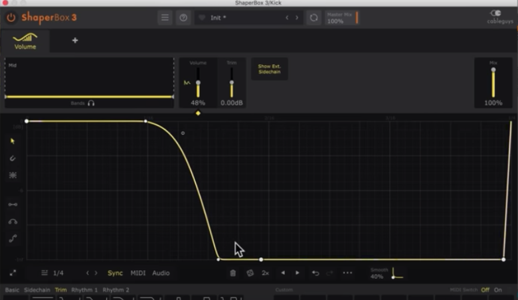
Task: Select the straight line segment tool
Action: [x=13, y=204]
